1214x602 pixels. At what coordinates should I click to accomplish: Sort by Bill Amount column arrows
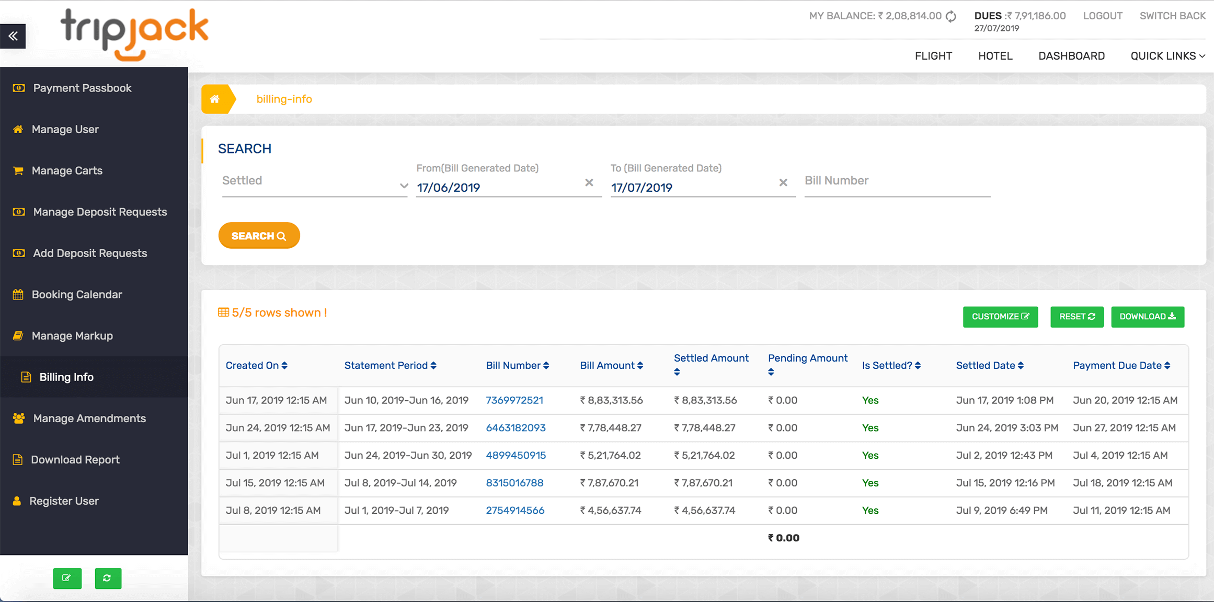tap(640, 366)
